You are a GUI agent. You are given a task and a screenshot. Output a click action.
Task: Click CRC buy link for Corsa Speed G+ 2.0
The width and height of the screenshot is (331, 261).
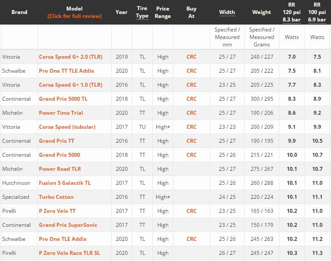pos(191,57)
